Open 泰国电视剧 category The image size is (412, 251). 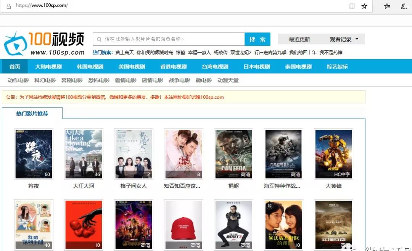click(x=298, y=66)
